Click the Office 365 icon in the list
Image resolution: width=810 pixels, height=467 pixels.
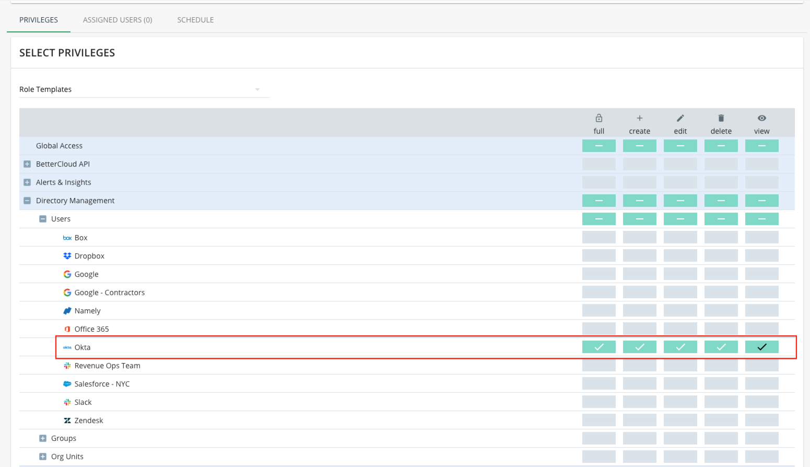point(67,329)
